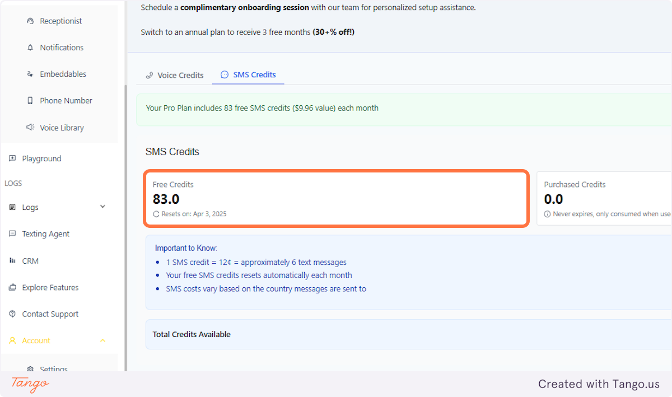Select the CRM bar-chart icon
Screen dimensions: 672x397
click(x=12, y=260)
